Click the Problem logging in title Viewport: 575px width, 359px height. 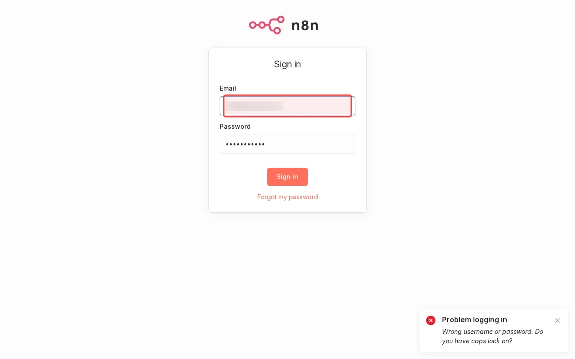point(474,320)
